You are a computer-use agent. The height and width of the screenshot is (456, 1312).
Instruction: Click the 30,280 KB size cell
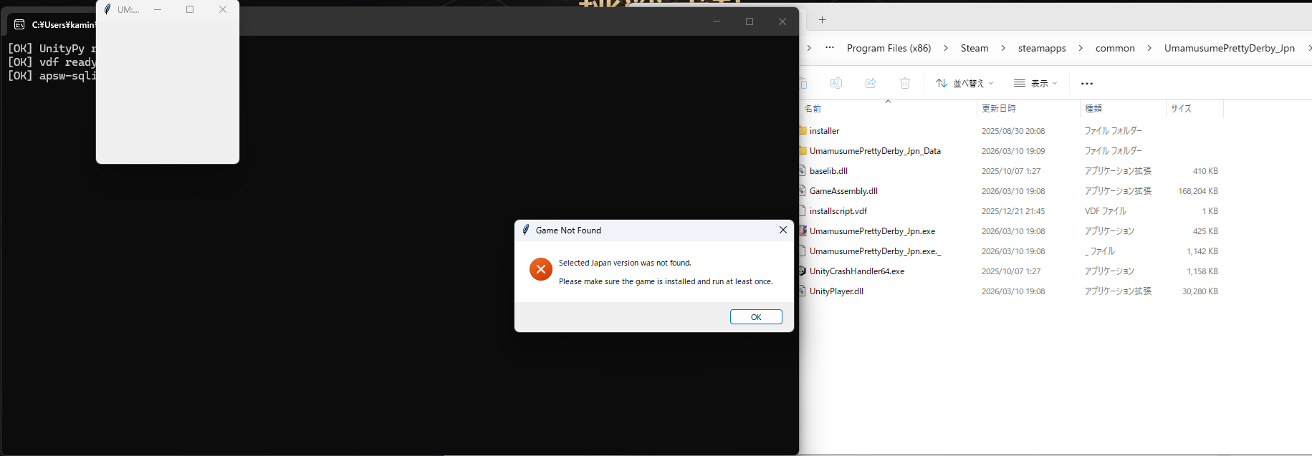(x=1200, y=291)
